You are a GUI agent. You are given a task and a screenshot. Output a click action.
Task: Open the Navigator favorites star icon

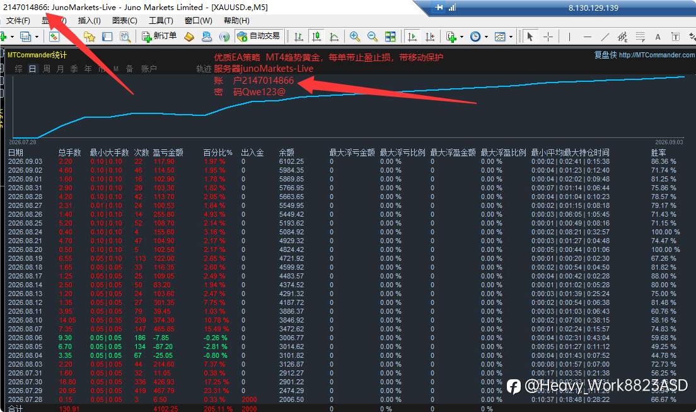pyautogui.click(x=90, y=37)
